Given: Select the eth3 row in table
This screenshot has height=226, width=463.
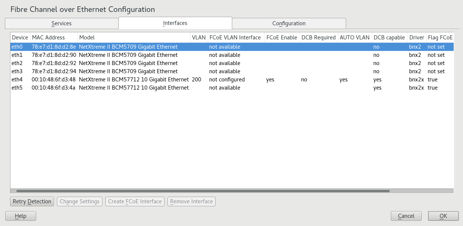Looking at the screenshot, I should click(x=17, y=71).
